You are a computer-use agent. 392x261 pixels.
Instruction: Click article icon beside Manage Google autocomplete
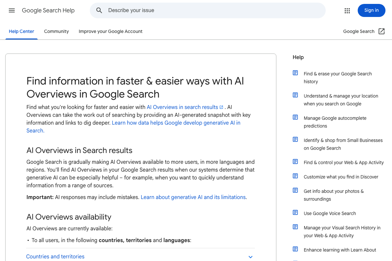tap(295, 117)
